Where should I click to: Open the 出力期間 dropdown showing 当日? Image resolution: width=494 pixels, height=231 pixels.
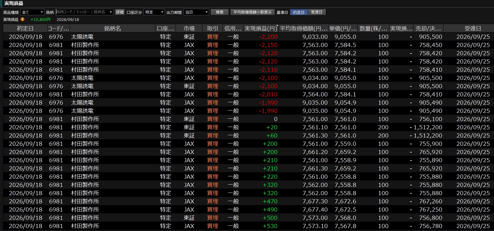pos(196,12)
